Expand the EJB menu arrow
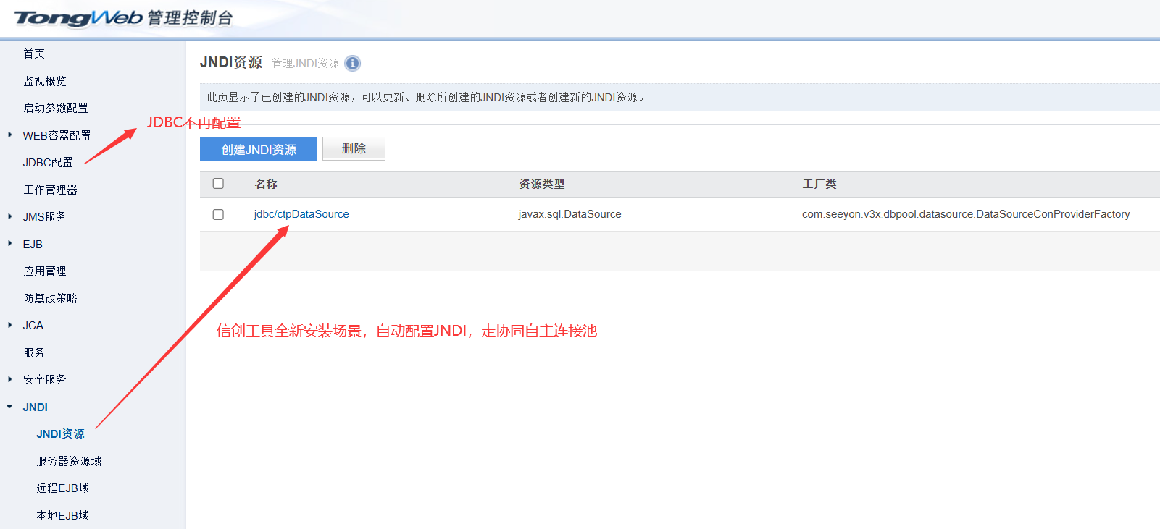Image resolution: width=1160 pixels, height=529 pixels. [x=9, y=244]
